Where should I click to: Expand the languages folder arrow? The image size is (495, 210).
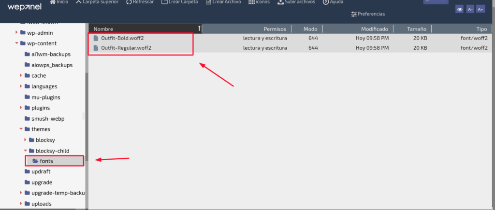(x=21, y=86)
